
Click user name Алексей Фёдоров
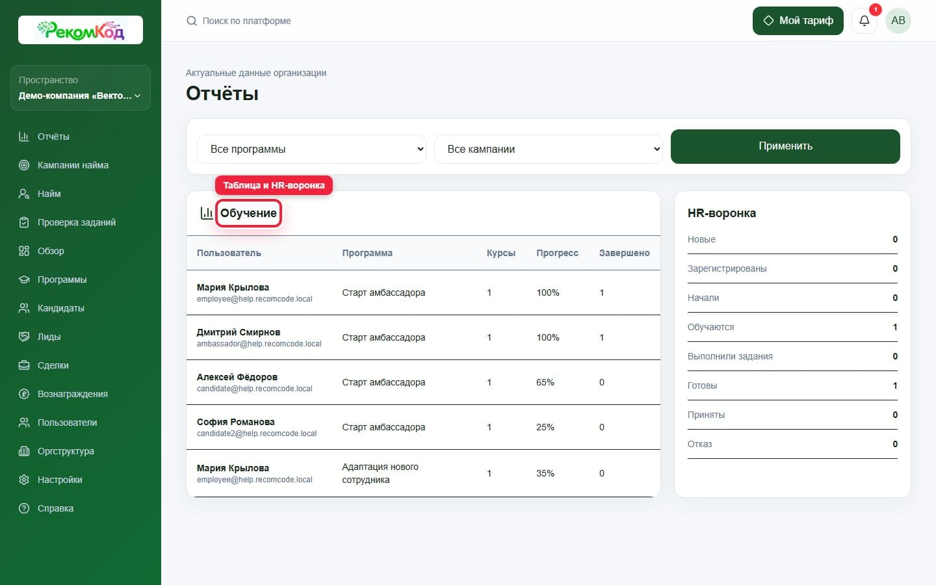[237, 377]
